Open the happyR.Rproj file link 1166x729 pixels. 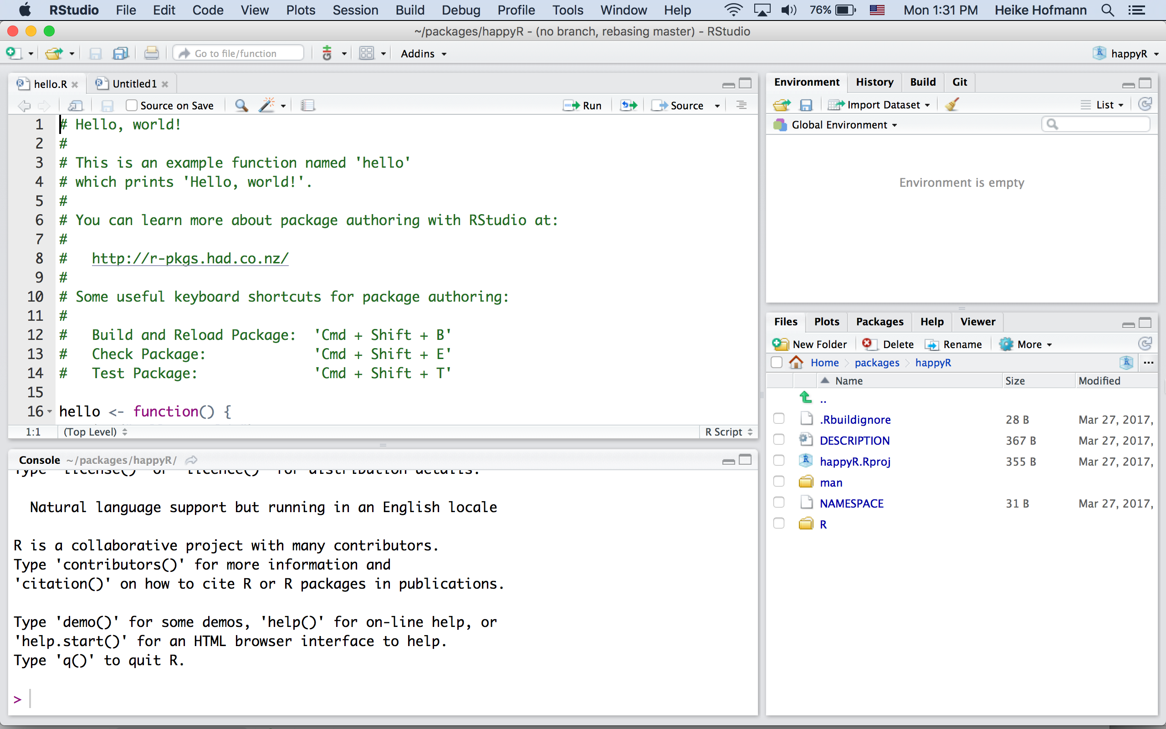click(x=855, y=462)
